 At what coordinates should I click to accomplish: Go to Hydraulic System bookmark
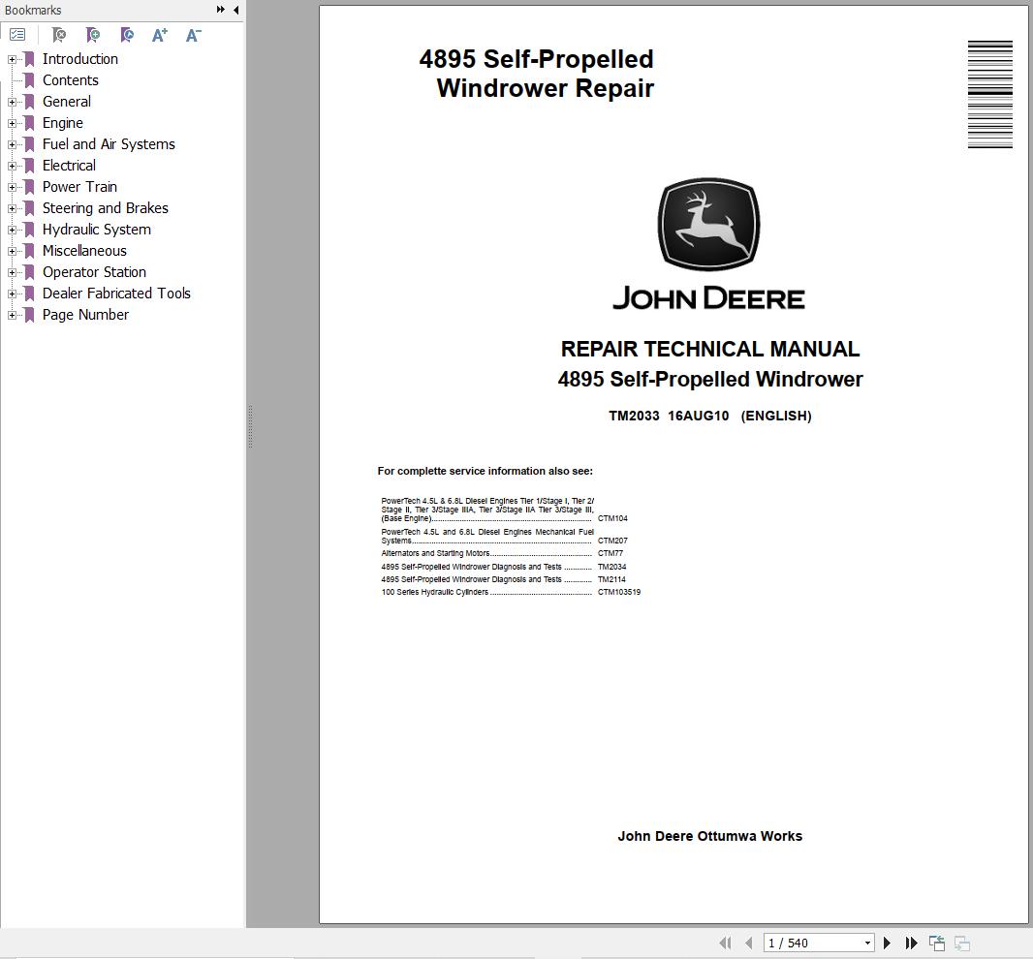coord(97,230)
